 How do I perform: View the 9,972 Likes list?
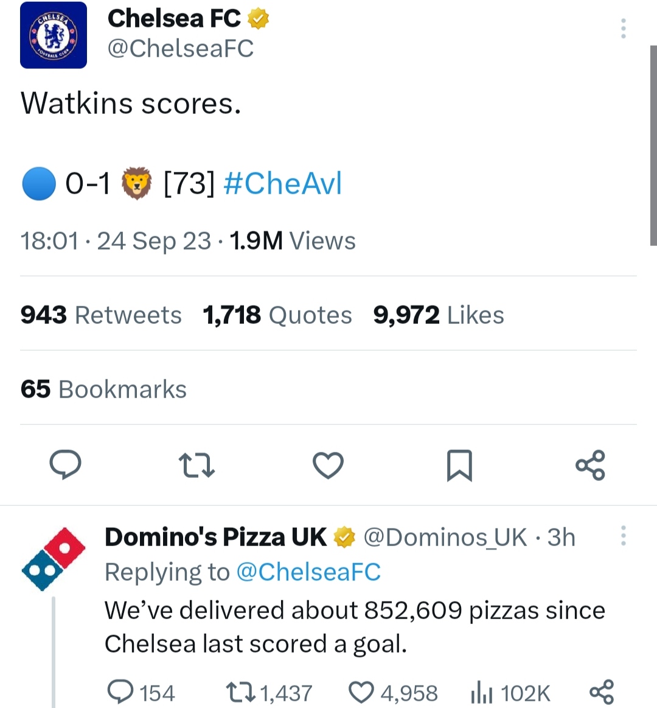(439, 315)
